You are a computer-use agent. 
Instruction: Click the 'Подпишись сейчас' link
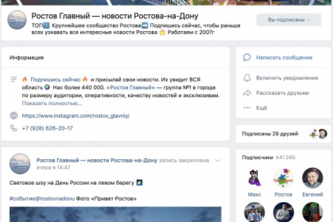coord(55,80)
